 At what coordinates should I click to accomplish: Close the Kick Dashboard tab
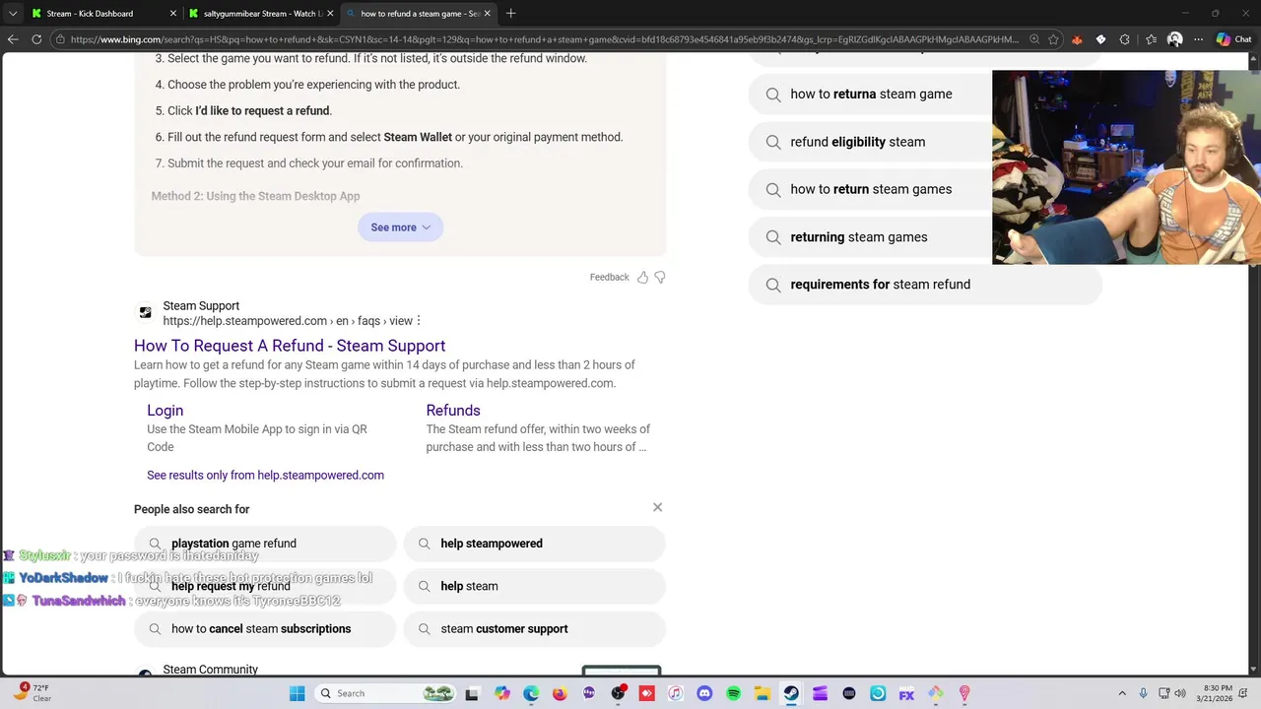[173, 14]
